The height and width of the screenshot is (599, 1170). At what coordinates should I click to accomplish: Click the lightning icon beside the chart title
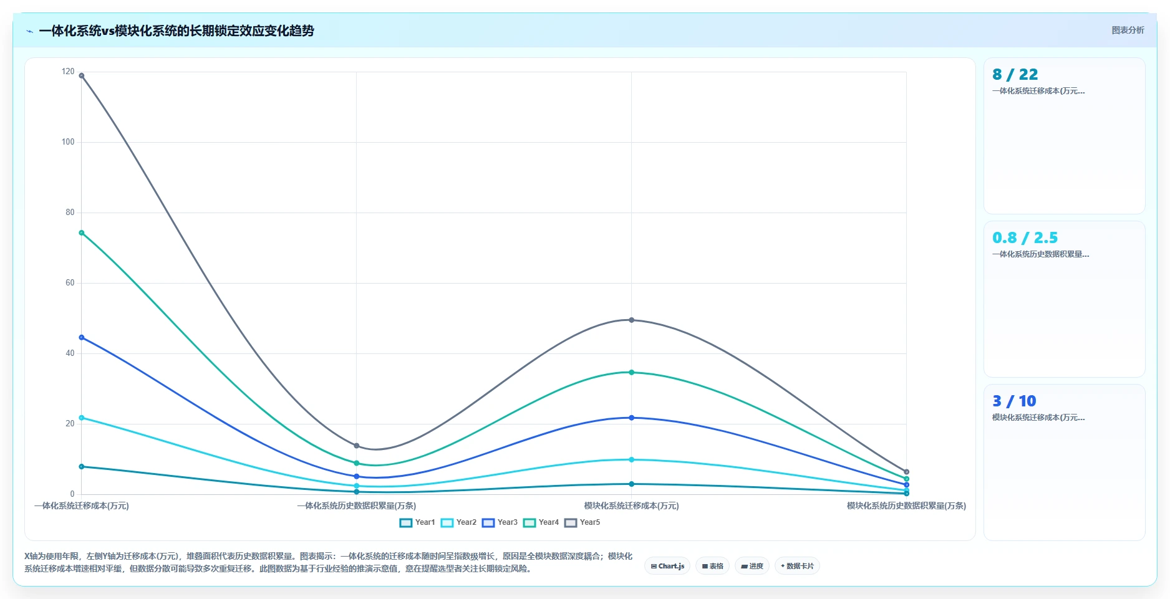29,31
